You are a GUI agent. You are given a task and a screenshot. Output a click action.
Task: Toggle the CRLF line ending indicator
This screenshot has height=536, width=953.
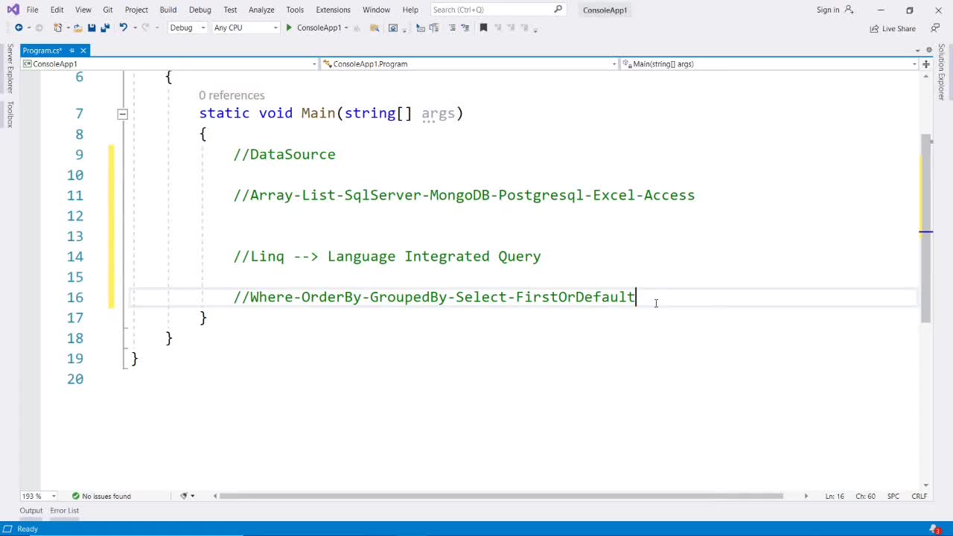[x=919, y=496]
